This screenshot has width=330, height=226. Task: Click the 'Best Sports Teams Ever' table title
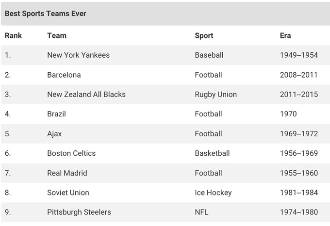(x=46, y=14)
